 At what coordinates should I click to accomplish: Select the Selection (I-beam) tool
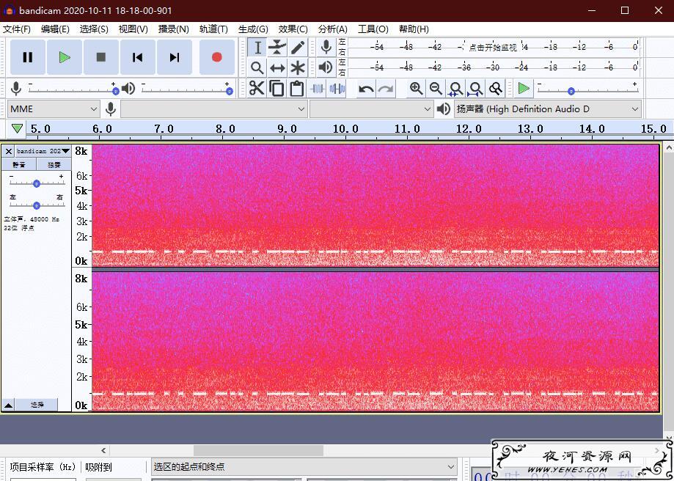click(257, 47)
